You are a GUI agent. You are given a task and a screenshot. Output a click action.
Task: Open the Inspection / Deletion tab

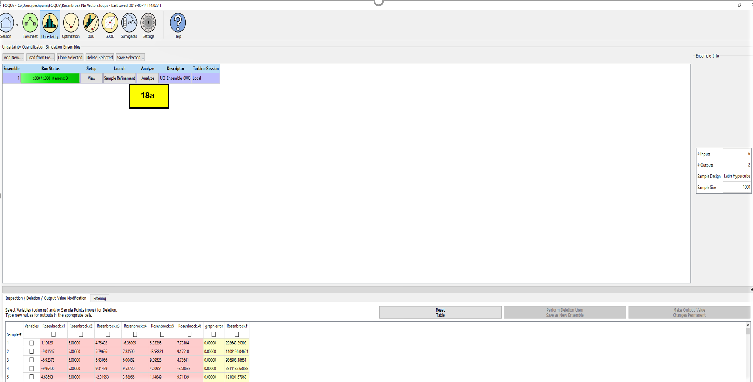coord(46,298)
